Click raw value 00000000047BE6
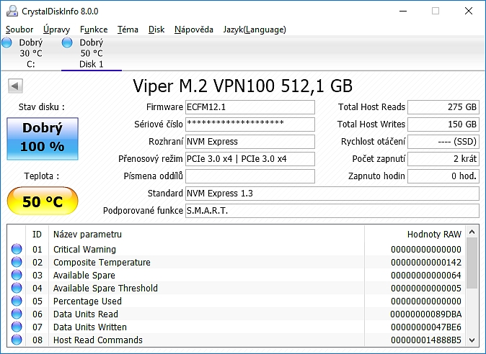 point(426,327)
